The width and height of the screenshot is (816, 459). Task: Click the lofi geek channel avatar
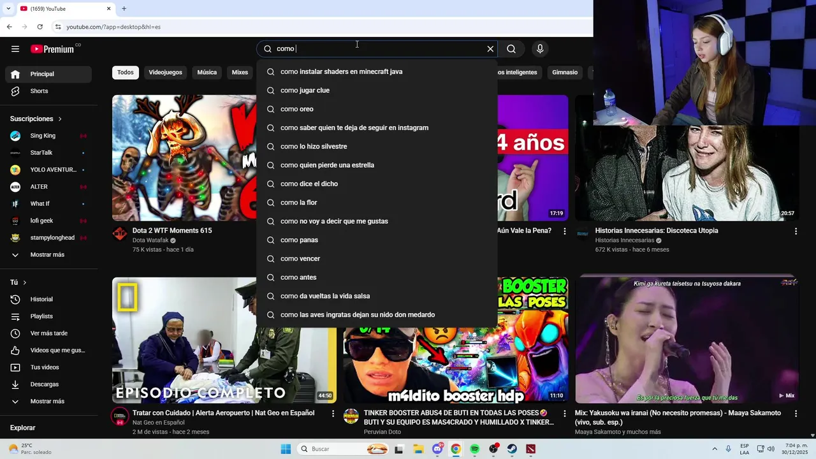coord(15,221)
